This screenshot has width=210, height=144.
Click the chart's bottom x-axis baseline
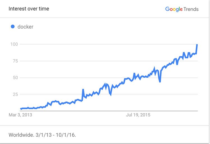tap(109, 111)
